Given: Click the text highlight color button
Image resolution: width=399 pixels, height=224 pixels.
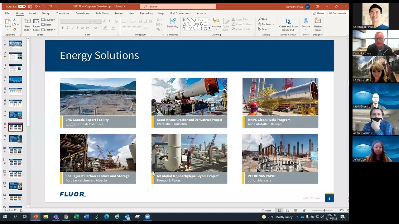Looking at the screenshot, I should 105,28.
